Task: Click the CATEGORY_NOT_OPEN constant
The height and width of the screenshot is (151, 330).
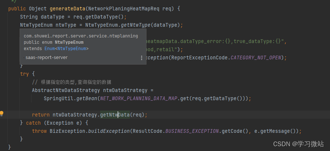Action: click(256, 58)
